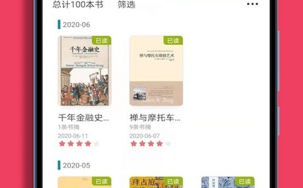Select the 禅与摩托车… title text

tap(155, 118)
